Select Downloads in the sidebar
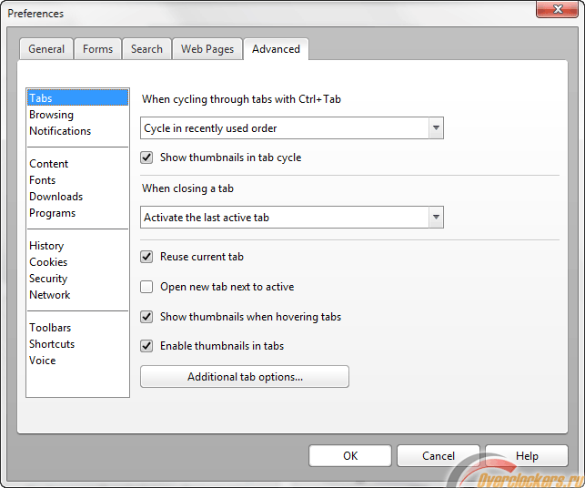585x488 pixels. (77, 197)
